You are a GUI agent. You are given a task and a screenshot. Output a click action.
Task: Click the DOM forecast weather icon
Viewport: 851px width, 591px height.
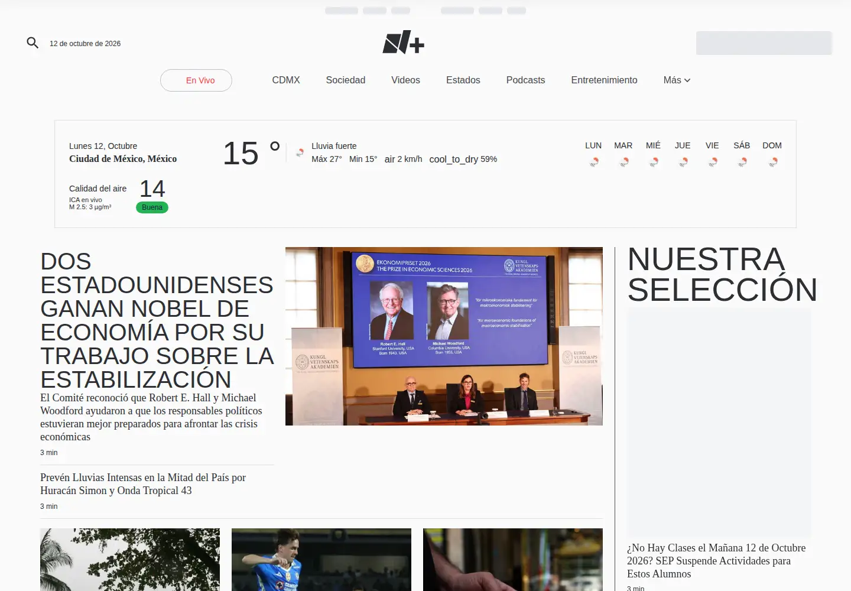772,162
